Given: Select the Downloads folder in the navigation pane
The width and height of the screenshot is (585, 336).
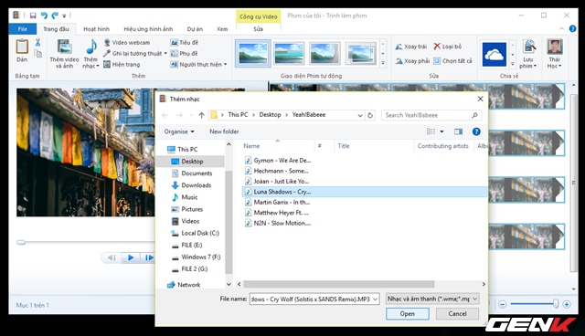Looking at the screenshot, I should (197, 185).
